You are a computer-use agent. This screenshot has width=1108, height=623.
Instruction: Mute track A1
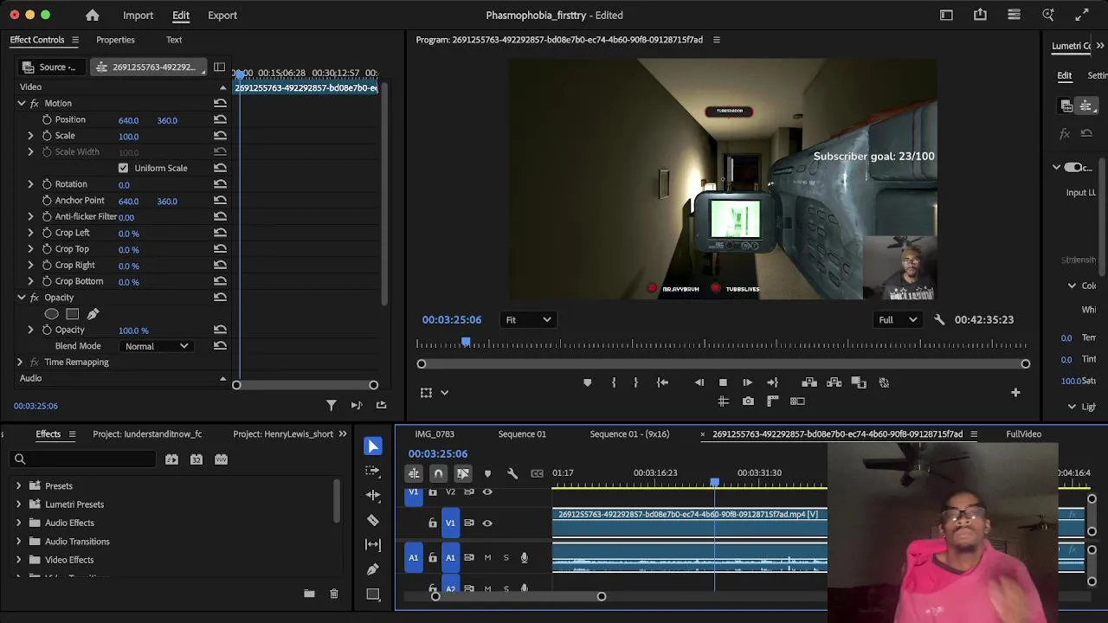pyautogui.click(x=487, y=558)
